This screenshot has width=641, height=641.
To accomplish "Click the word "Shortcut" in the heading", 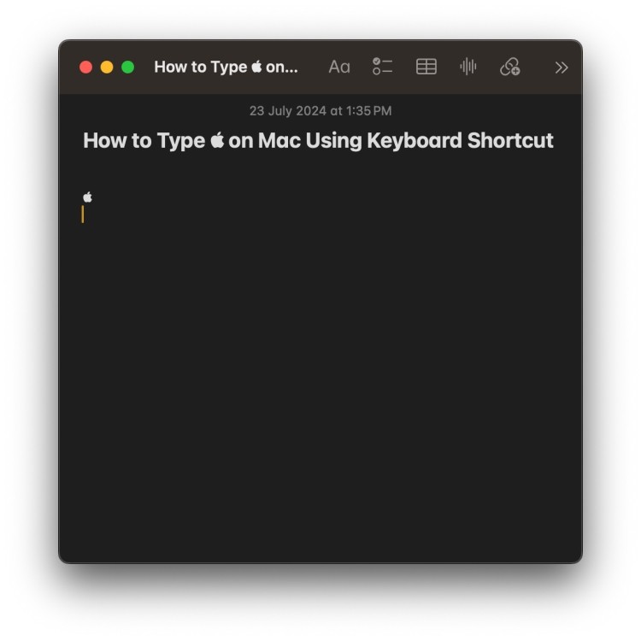I will tap(510, 141).
